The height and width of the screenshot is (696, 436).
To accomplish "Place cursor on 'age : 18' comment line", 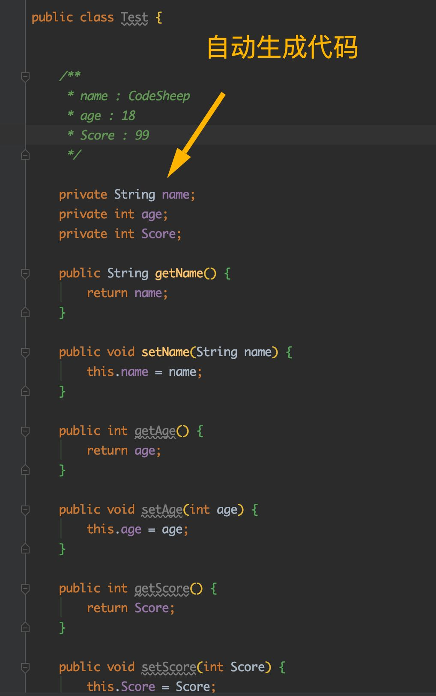I will point(102,116).
